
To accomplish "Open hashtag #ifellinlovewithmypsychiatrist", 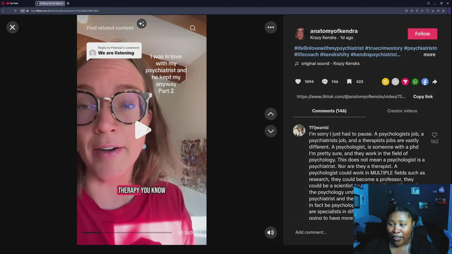I will (x=329, y=48).
